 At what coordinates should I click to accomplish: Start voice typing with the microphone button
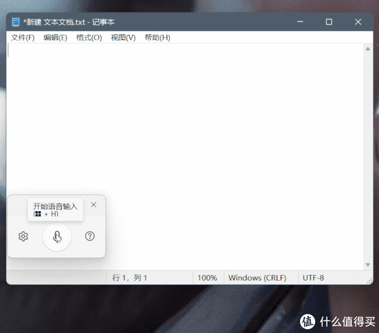pyautogui.click(x=57, y=237)
